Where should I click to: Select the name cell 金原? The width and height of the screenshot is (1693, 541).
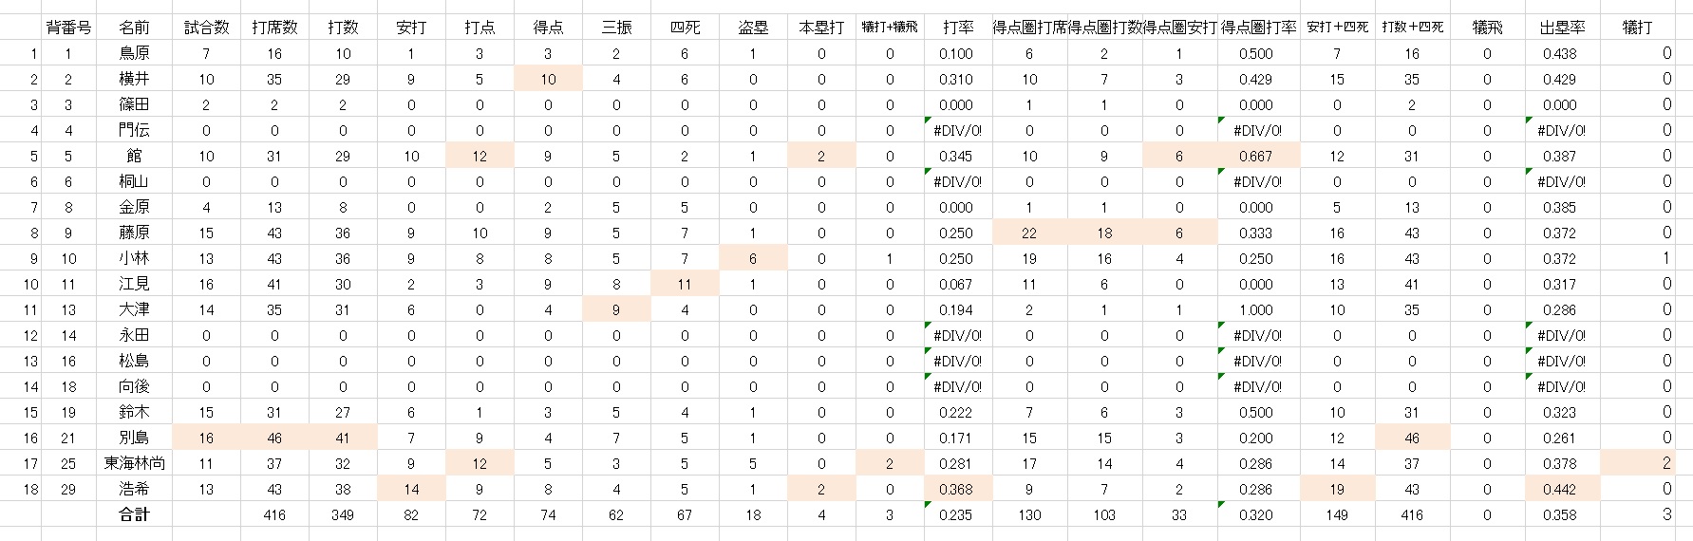click(x=134, y=207)
